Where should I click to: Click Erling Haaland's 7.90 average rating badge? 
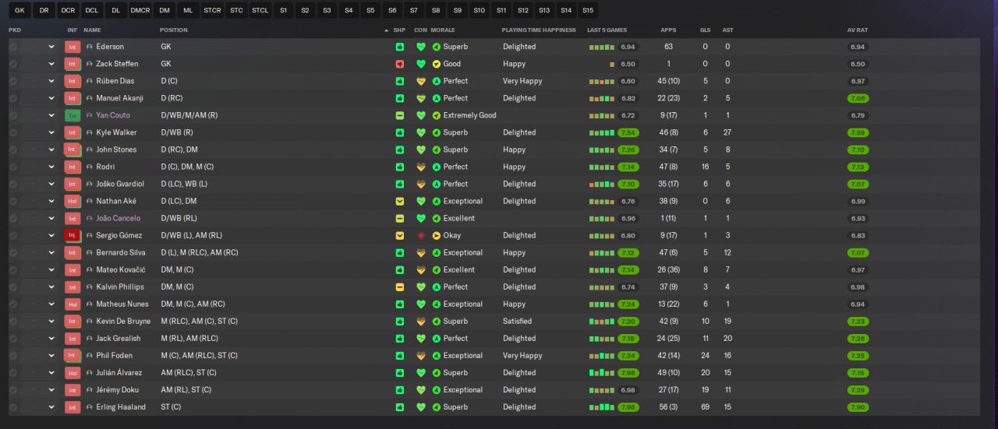858,407
